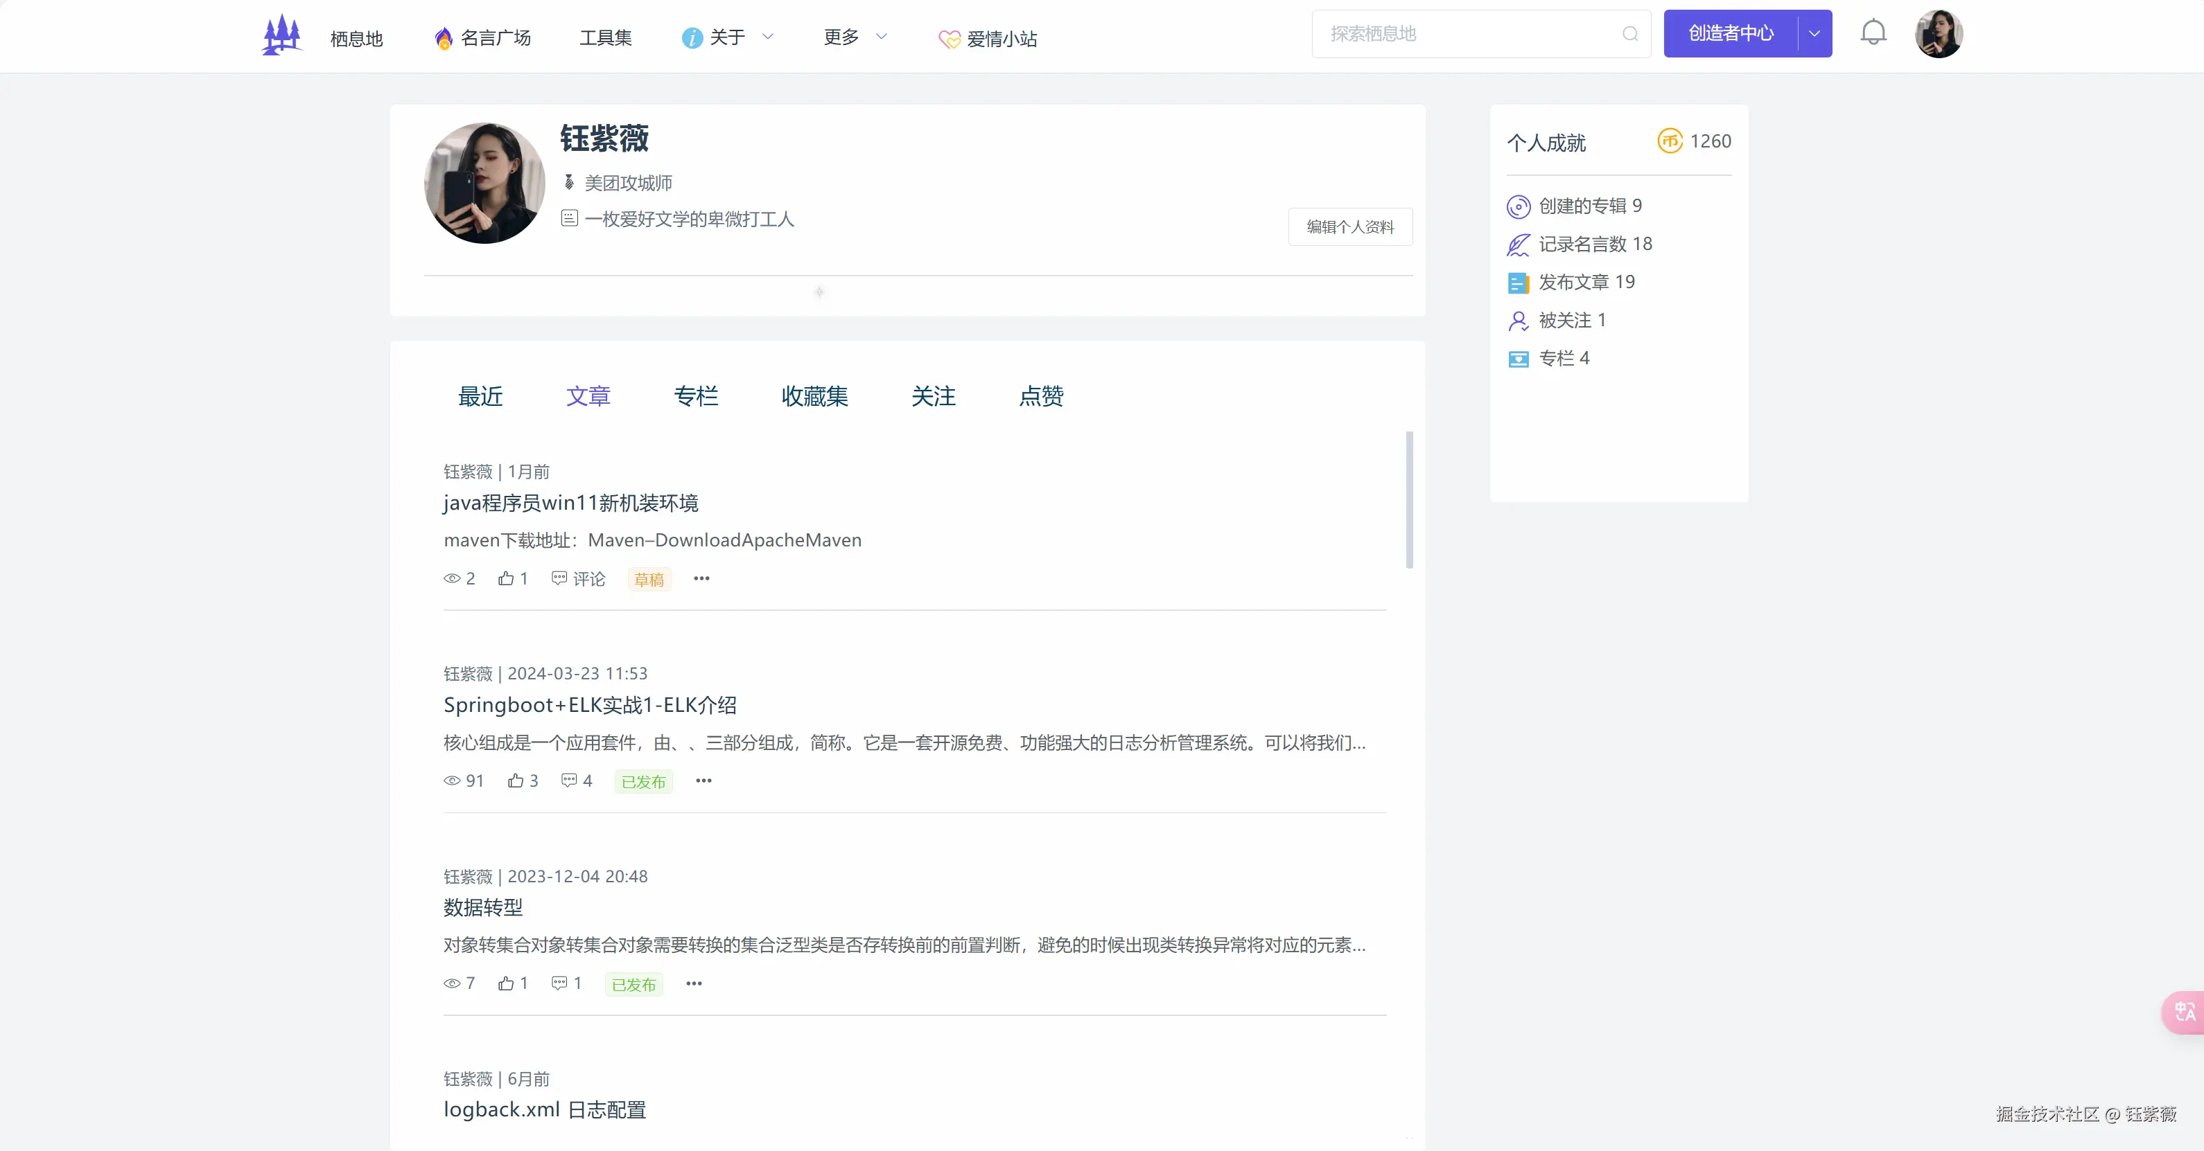The height and width of the screenshot is (1151, 2204).
Task: Click the coin icon beside 1260
Action: click(x=1670, y=141)
